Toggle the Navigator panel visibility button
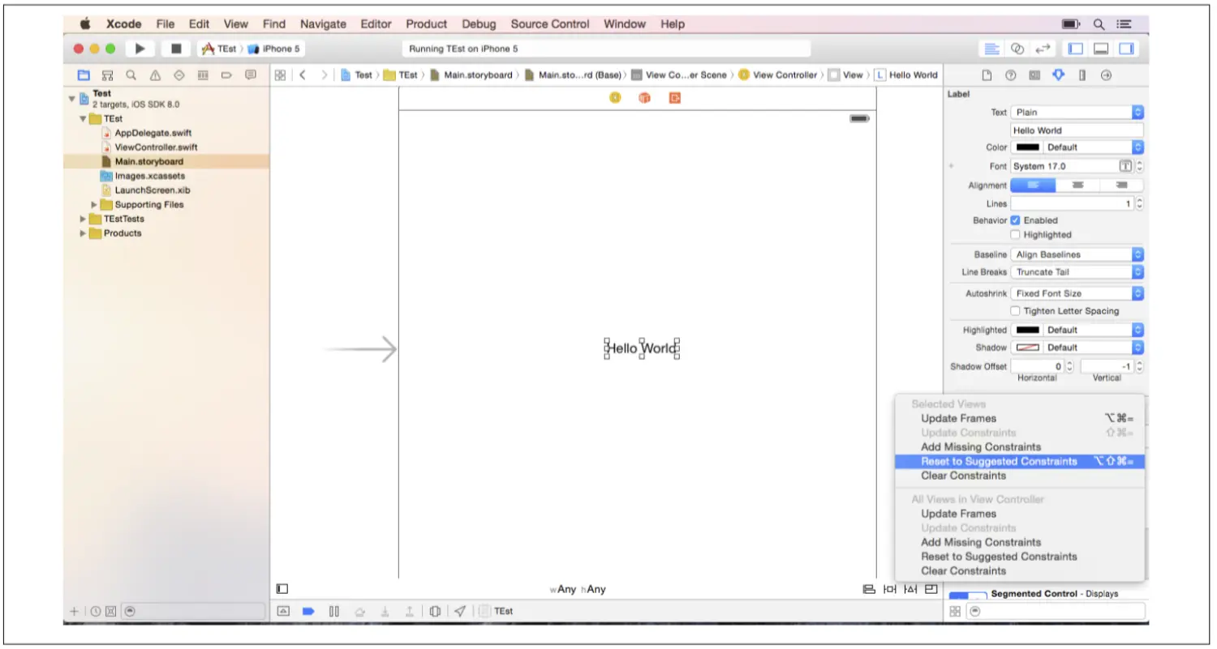Image resolution: width=1217 pixels, height=649 pixels. 1076,49
